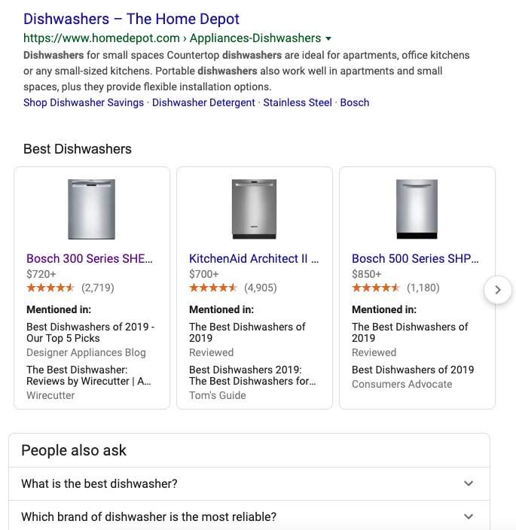This screenshot has height=530, width=516.
Task: Open "Best Dishwashers of 2019 - Our Top 5 Picks"
Action: [x=90, y=333]
